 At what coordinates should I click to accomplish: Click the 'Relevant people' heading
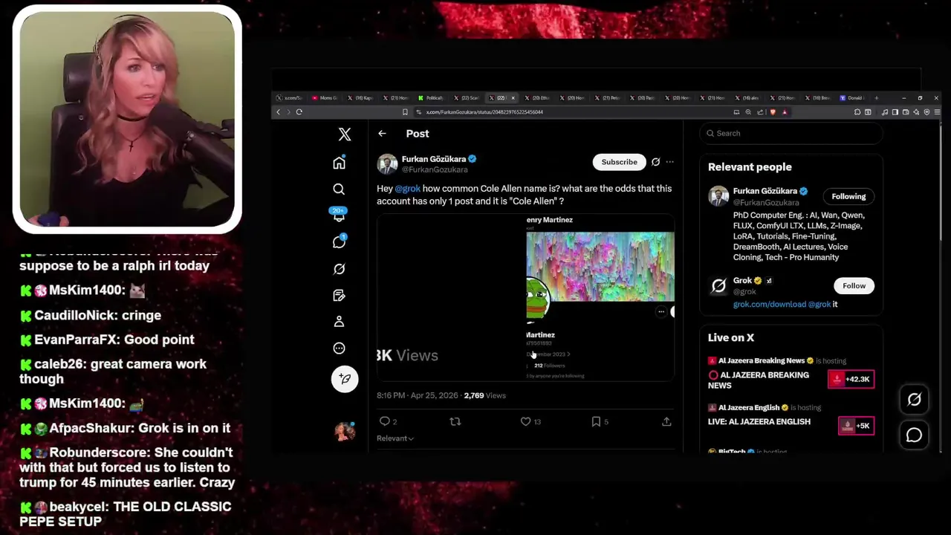click(x=750, y=167)
